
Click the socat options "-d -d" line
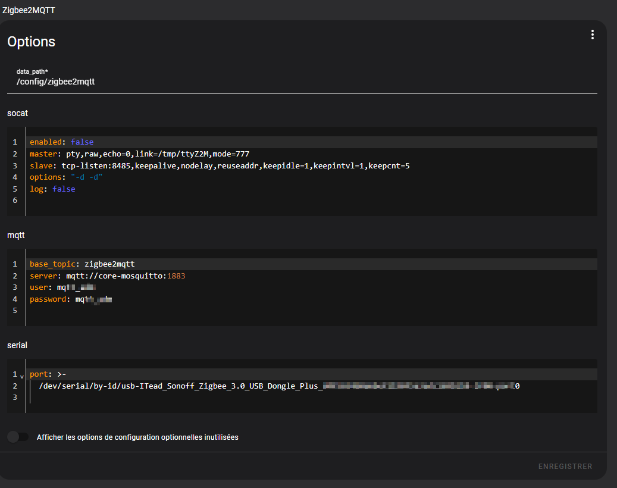pos(313,177)
